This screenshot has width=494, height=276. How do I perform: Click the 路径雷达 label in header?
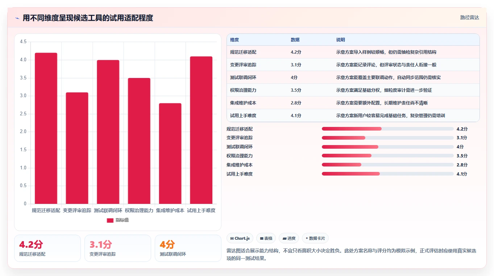[x=470, y=17]
